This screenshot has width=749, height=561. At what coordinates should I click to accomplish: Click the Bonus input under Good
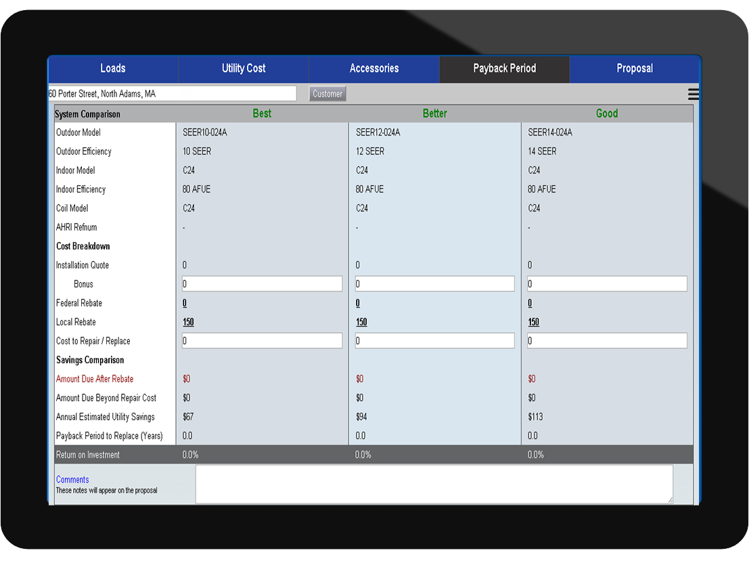click(x=607, y=284)
